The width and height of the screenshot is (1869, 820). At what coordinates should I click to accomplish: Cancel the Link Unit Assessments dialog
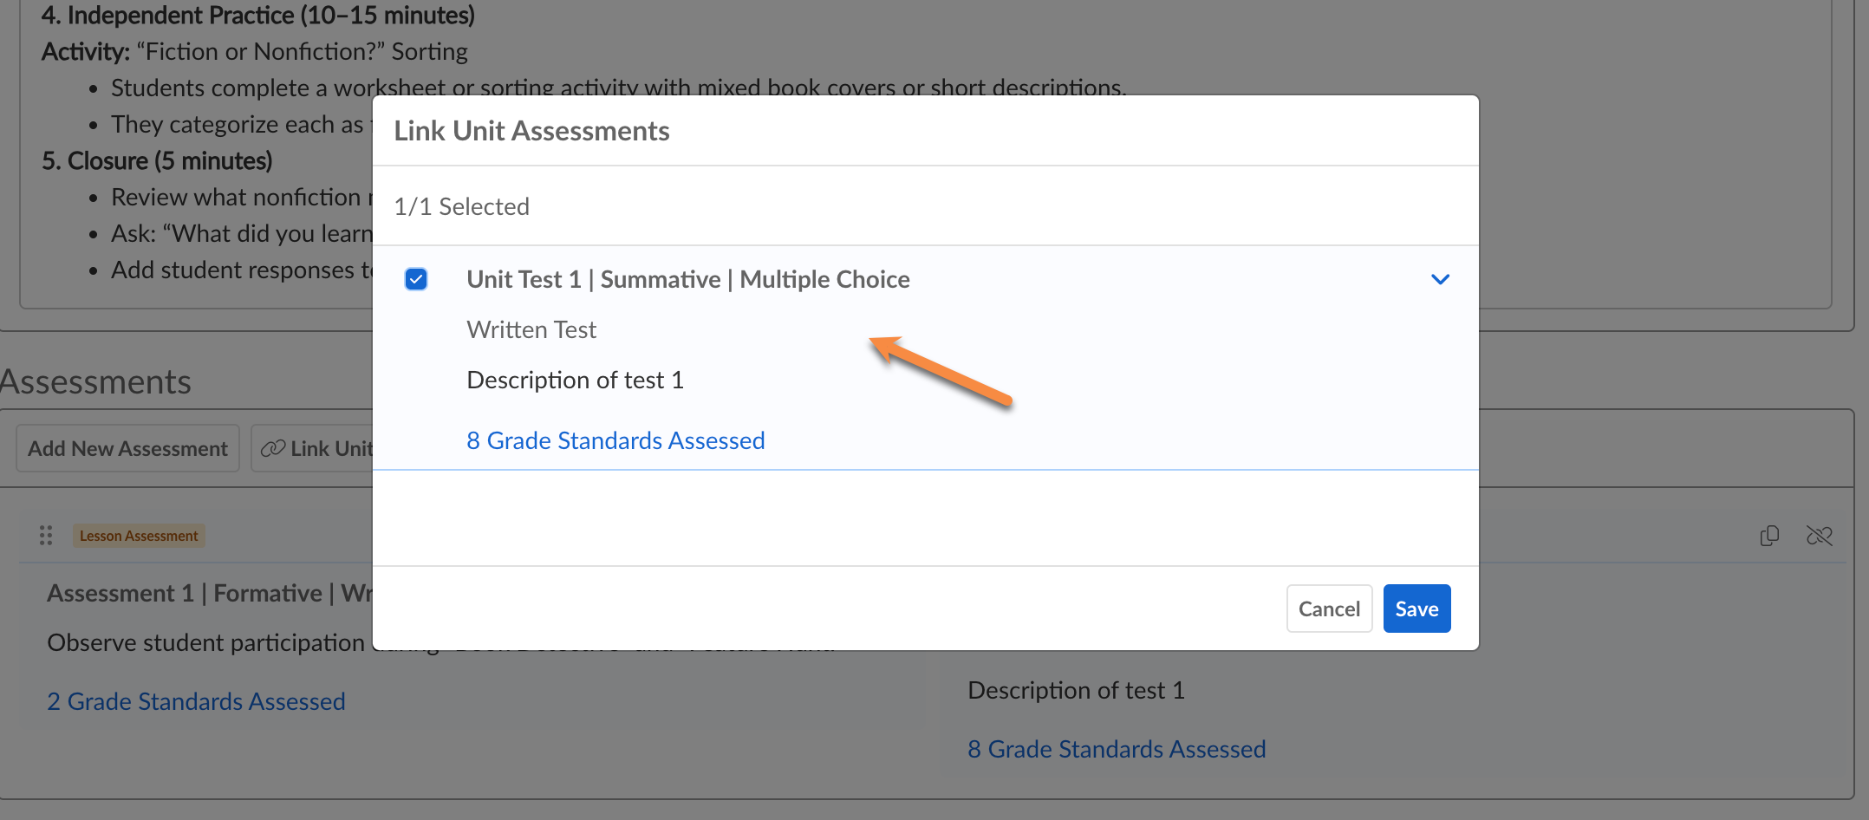click(1329, 608)
